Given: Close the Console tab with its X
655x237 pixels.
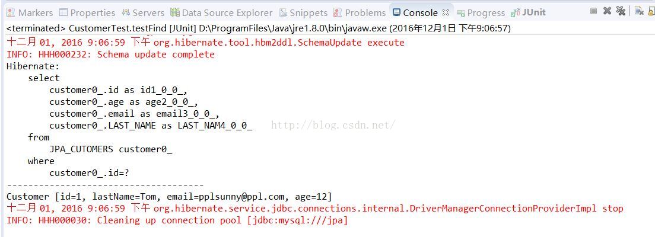Looking at the screenshot, I should click(446, 12).
